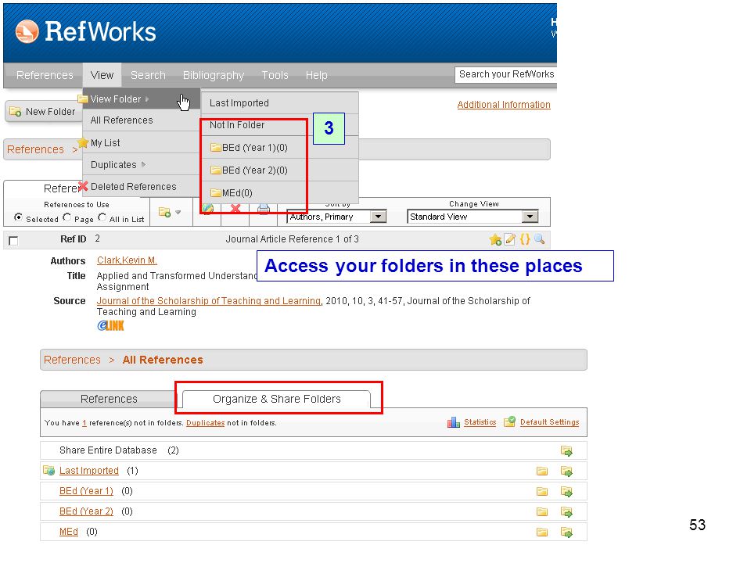
Task: Click the Duplicates not in folders link
Action: pyautogui.click(x=206, y=423)
